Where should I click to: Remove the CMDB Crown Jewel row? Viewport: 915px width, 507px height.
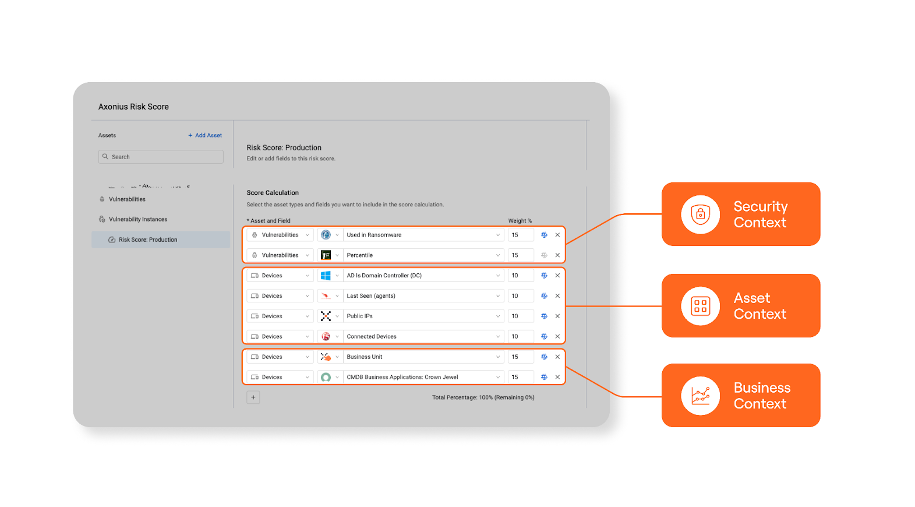click(557, 377)
